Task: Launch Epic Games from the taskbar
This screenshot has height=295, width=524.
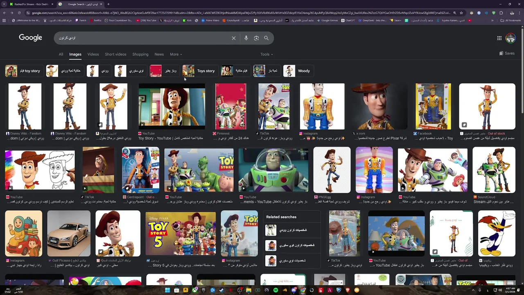Action: pyautogui.click(x=203, y=290)
